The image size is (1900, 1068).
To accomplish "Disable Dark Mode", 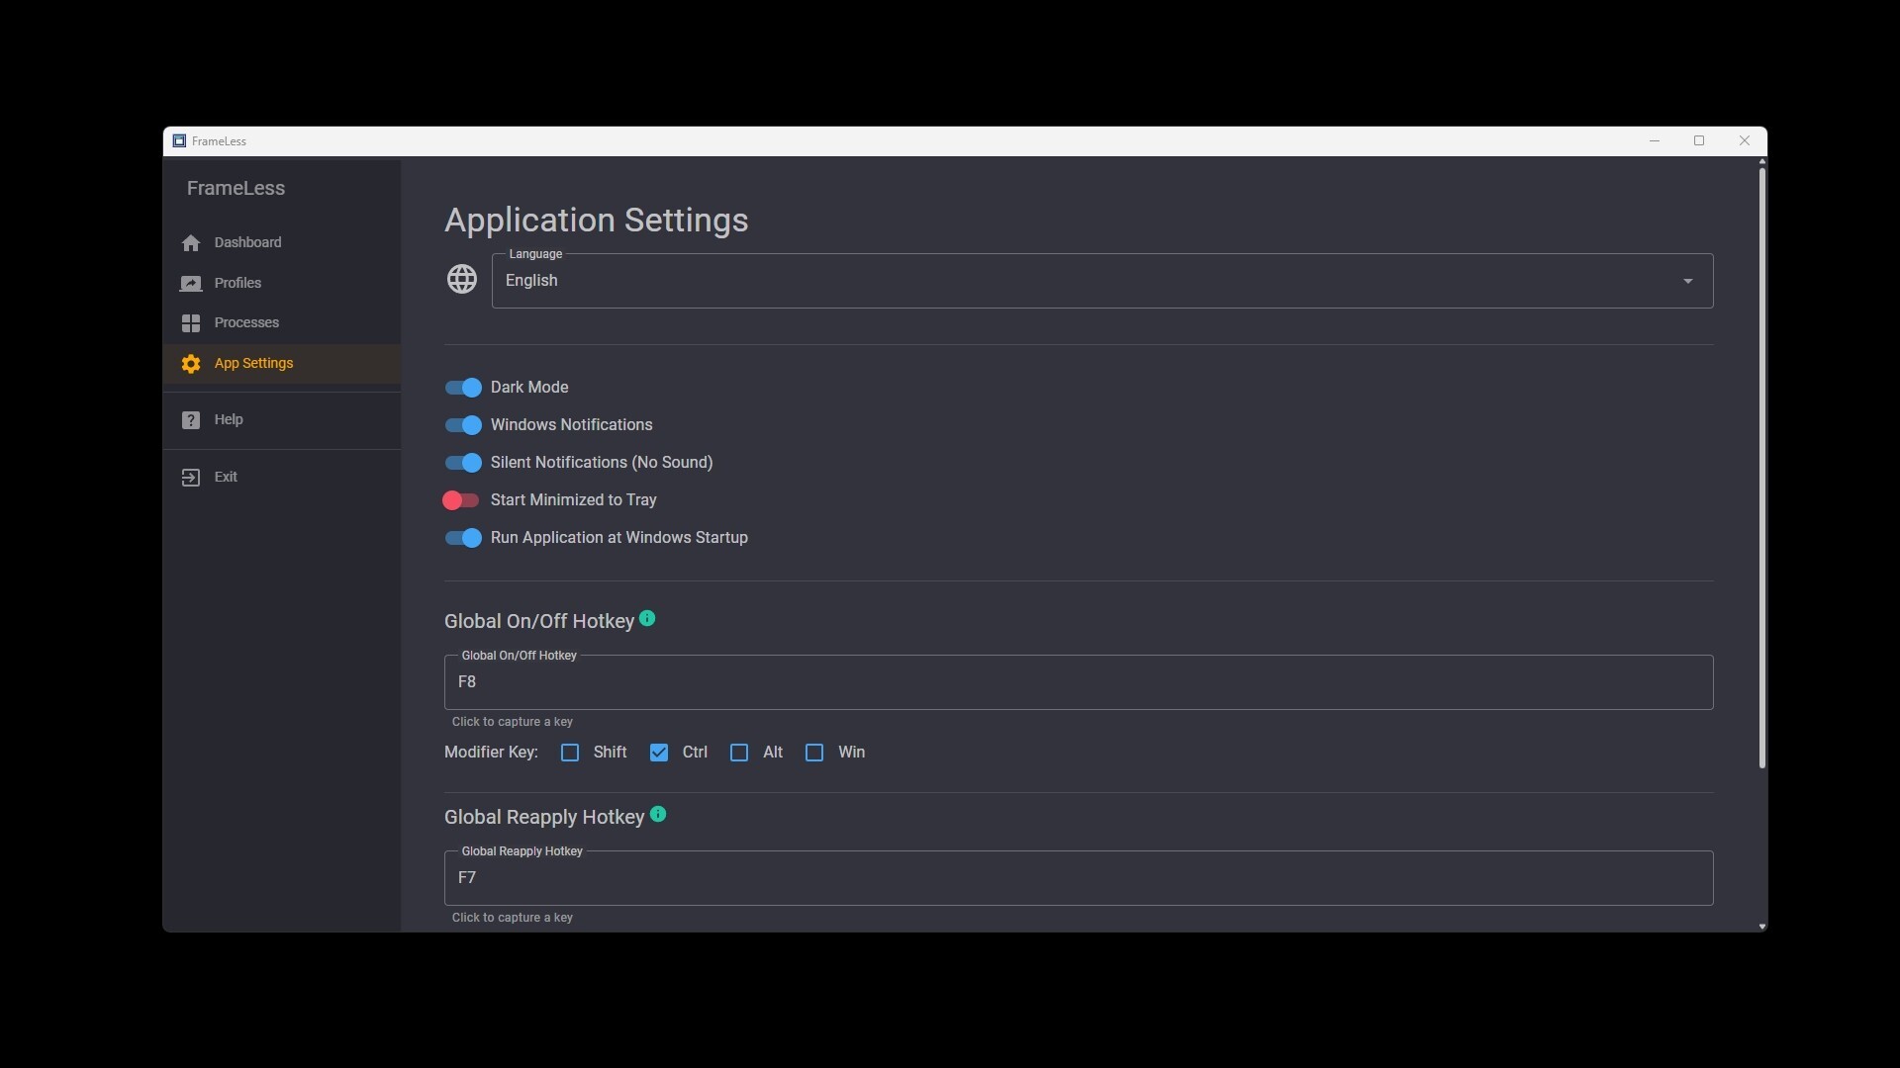I will click(462, 387).
